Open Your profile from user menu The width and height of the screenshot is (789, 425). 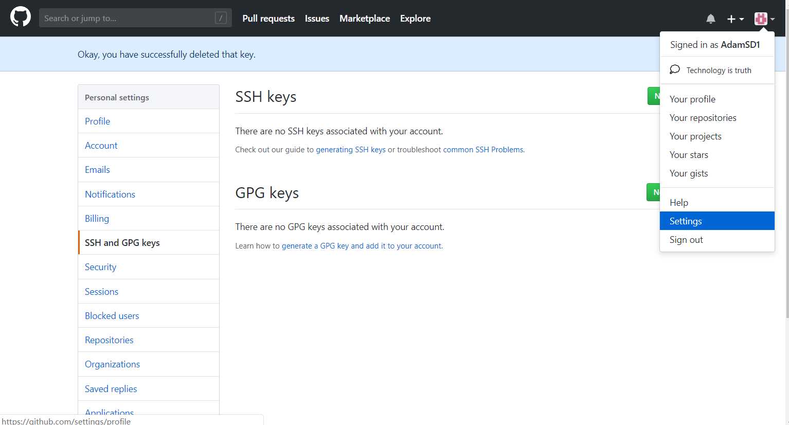tap(717, 99)
